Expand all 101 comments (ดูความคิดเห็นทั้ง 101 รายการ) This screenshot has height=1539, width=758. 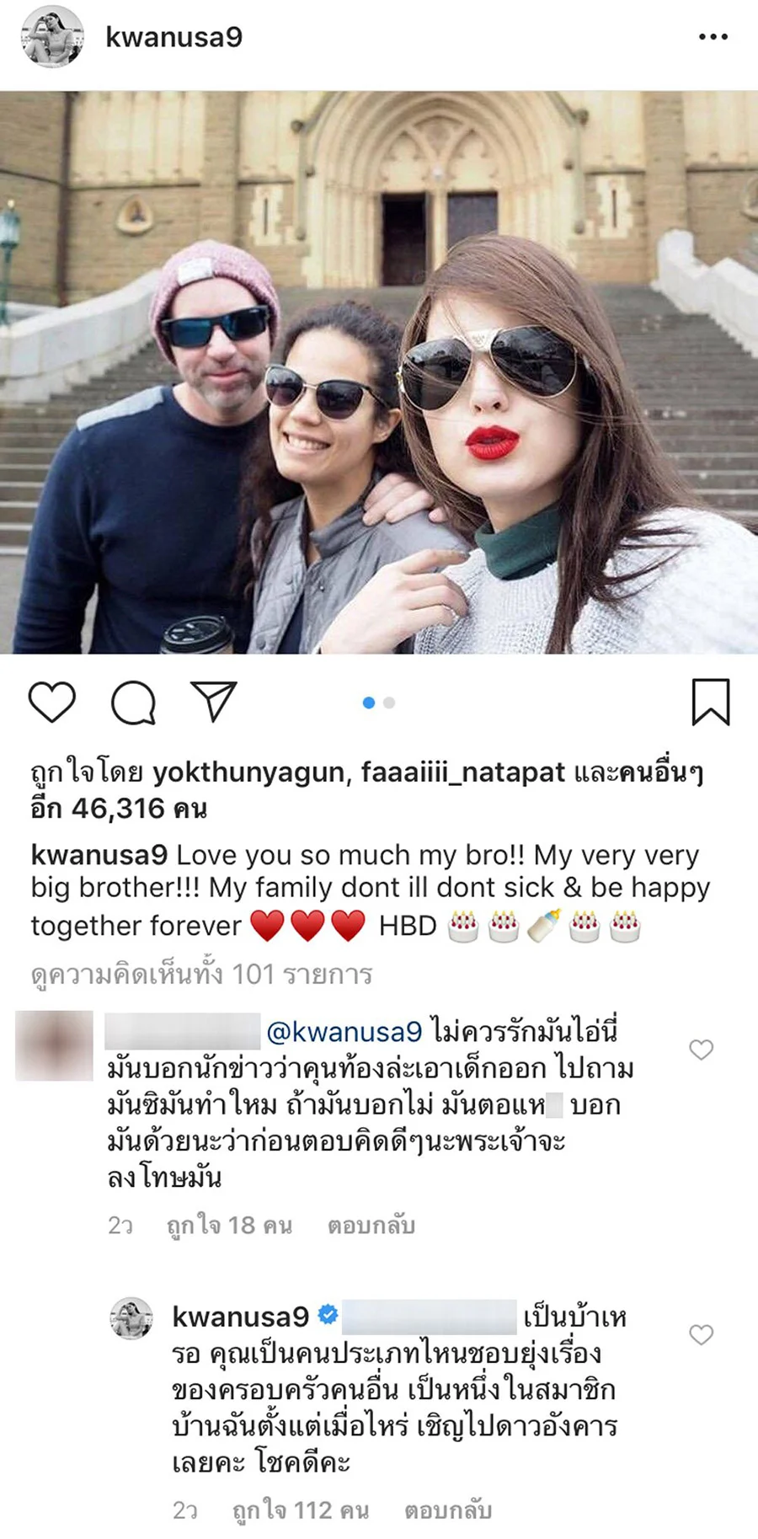point(201,975)
